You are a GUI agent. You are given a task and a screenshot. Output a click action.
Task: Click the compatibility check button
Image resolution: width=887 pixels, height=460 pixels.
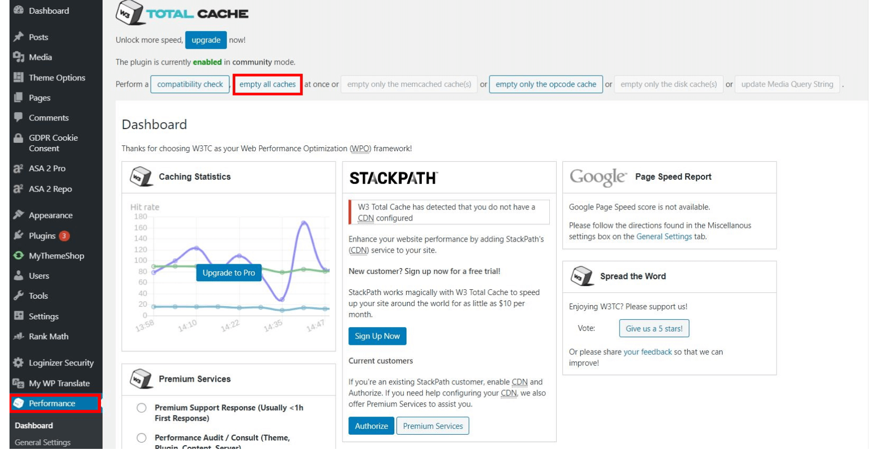tap(190, 84)
